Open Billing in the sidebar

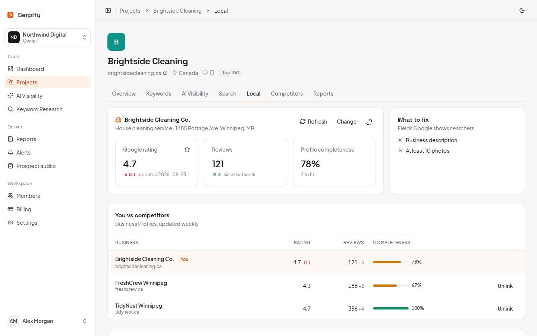point(47,209)
